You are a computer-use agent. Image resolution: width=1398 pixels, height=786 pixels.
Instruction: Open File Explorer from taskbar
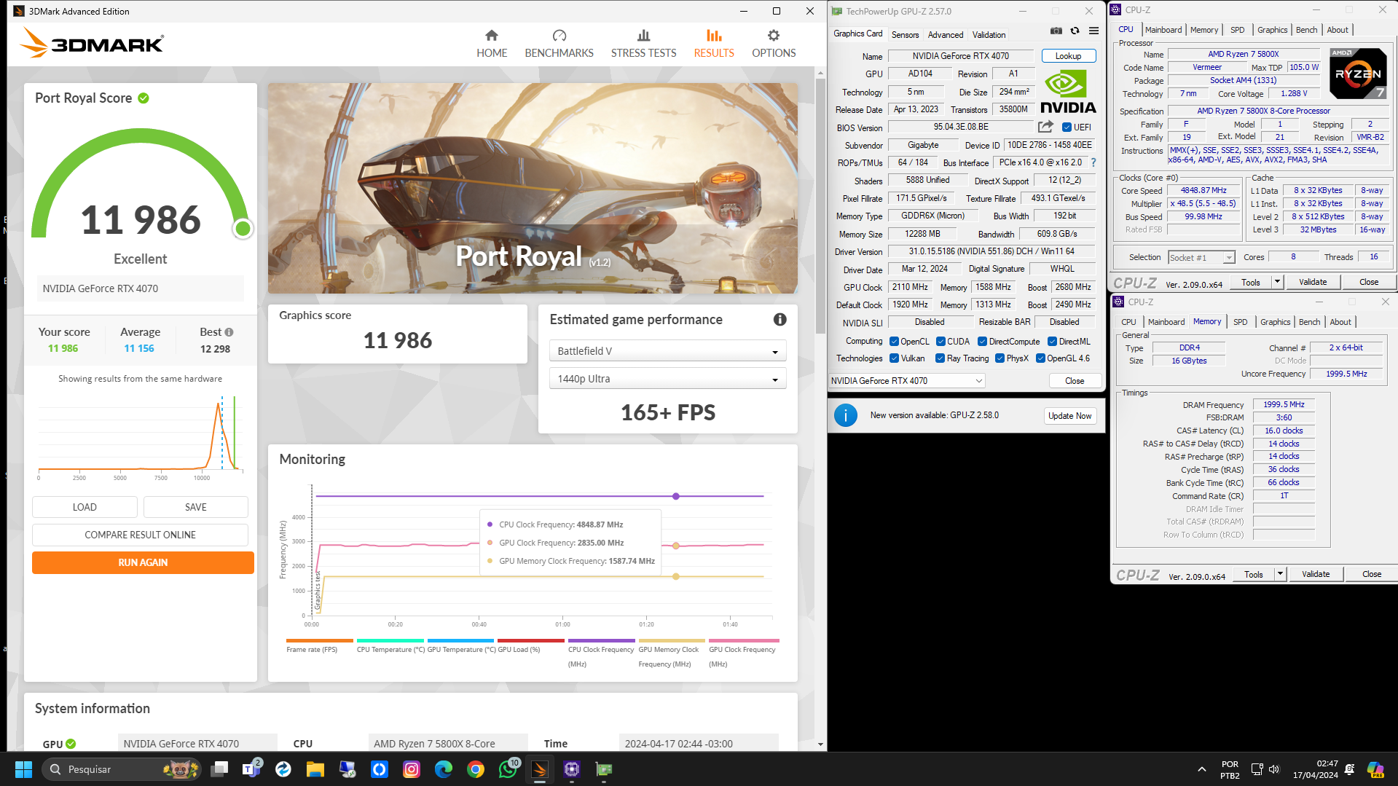(x=315, y=769)
